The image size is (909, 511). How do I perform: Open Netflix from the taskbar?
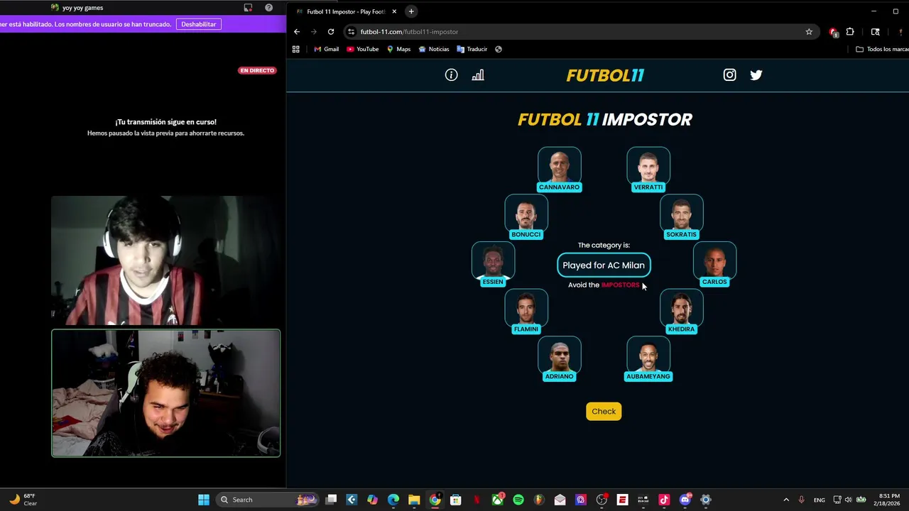click(x=477, y=500)
